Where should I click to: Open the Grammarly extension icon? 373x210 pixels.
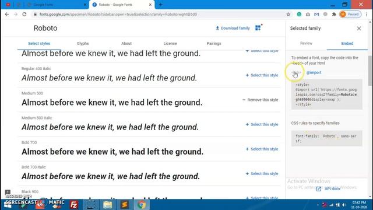tap(299, 14)
